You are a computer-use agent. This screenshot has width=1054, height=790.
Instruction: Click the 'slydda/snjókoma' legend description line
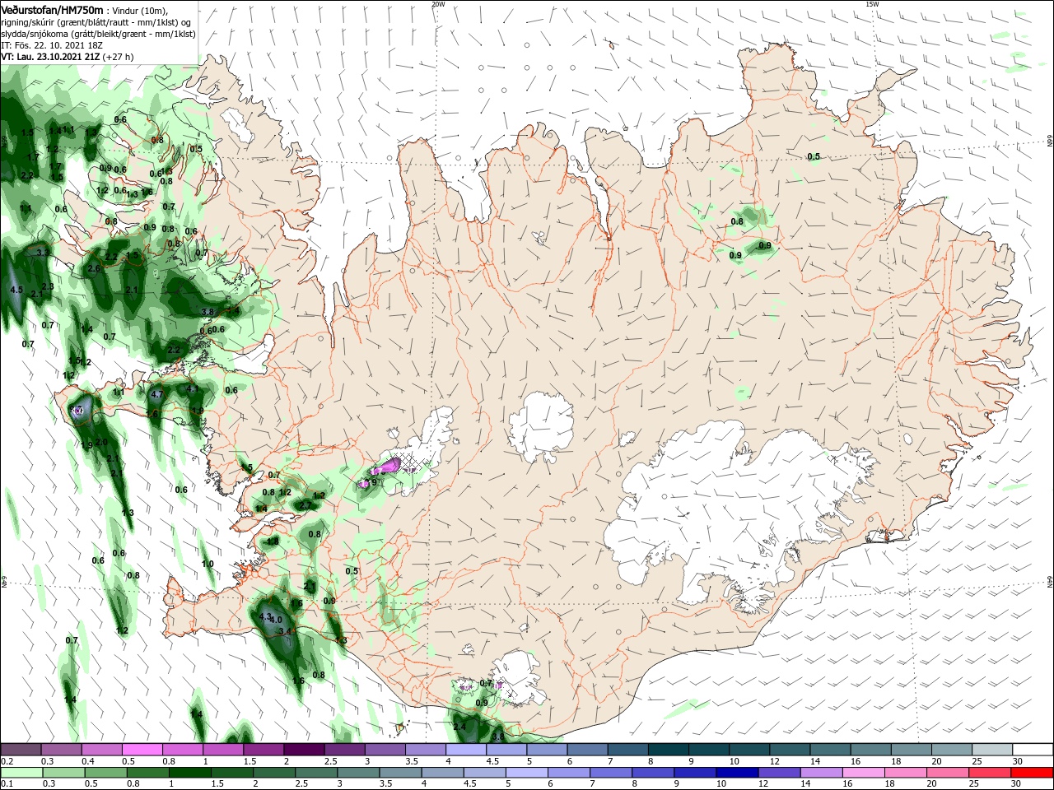pos(99,34)
